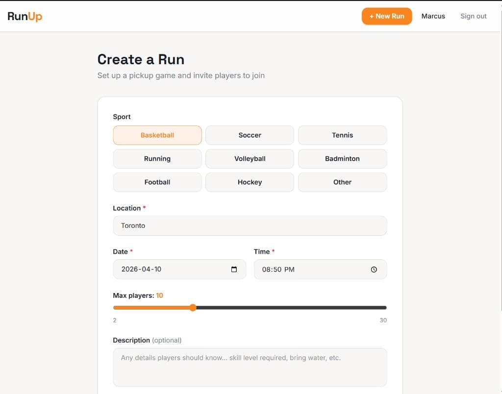Click the Description text area
This screenshot has height=394, width=502.
250,367
